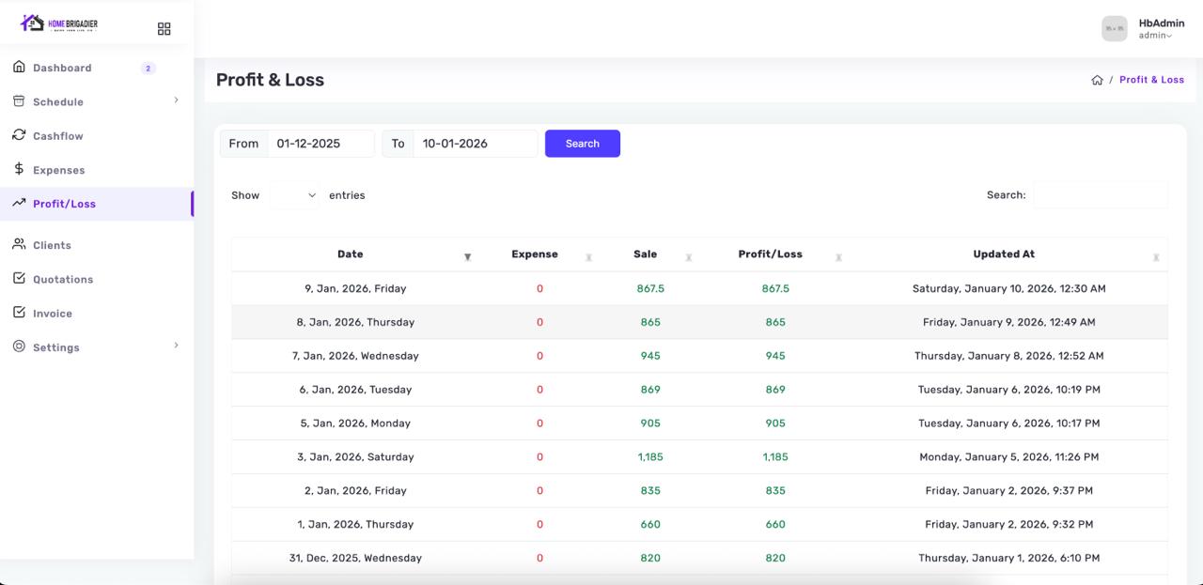Click the table Search input field
The width and height of the screenshot is (1203, 585).
pos(1100,195)
